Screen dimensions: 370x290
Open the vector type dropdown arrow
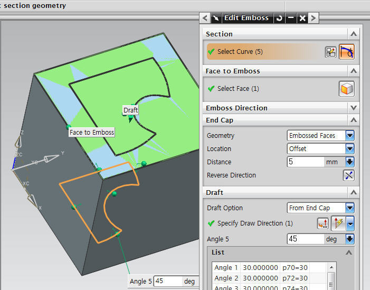point(350,223)
